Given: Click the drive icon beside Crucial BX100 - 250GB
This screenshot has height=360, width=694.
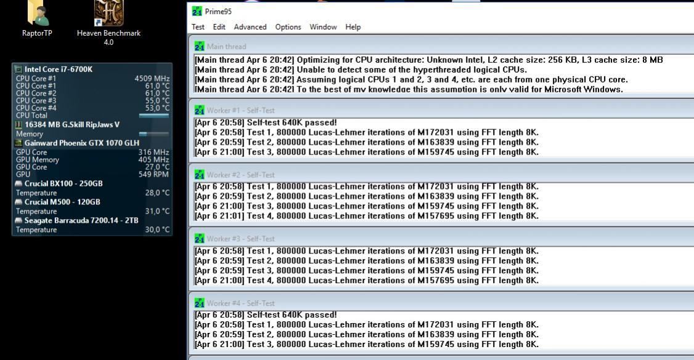Looking at the screenshot, I should point(18,184).
